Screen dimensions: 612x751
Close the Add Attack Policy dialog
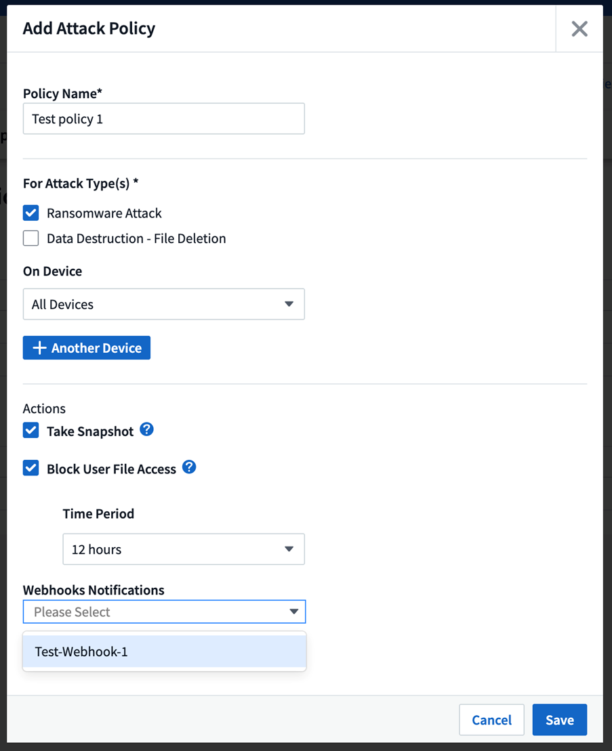579,28
